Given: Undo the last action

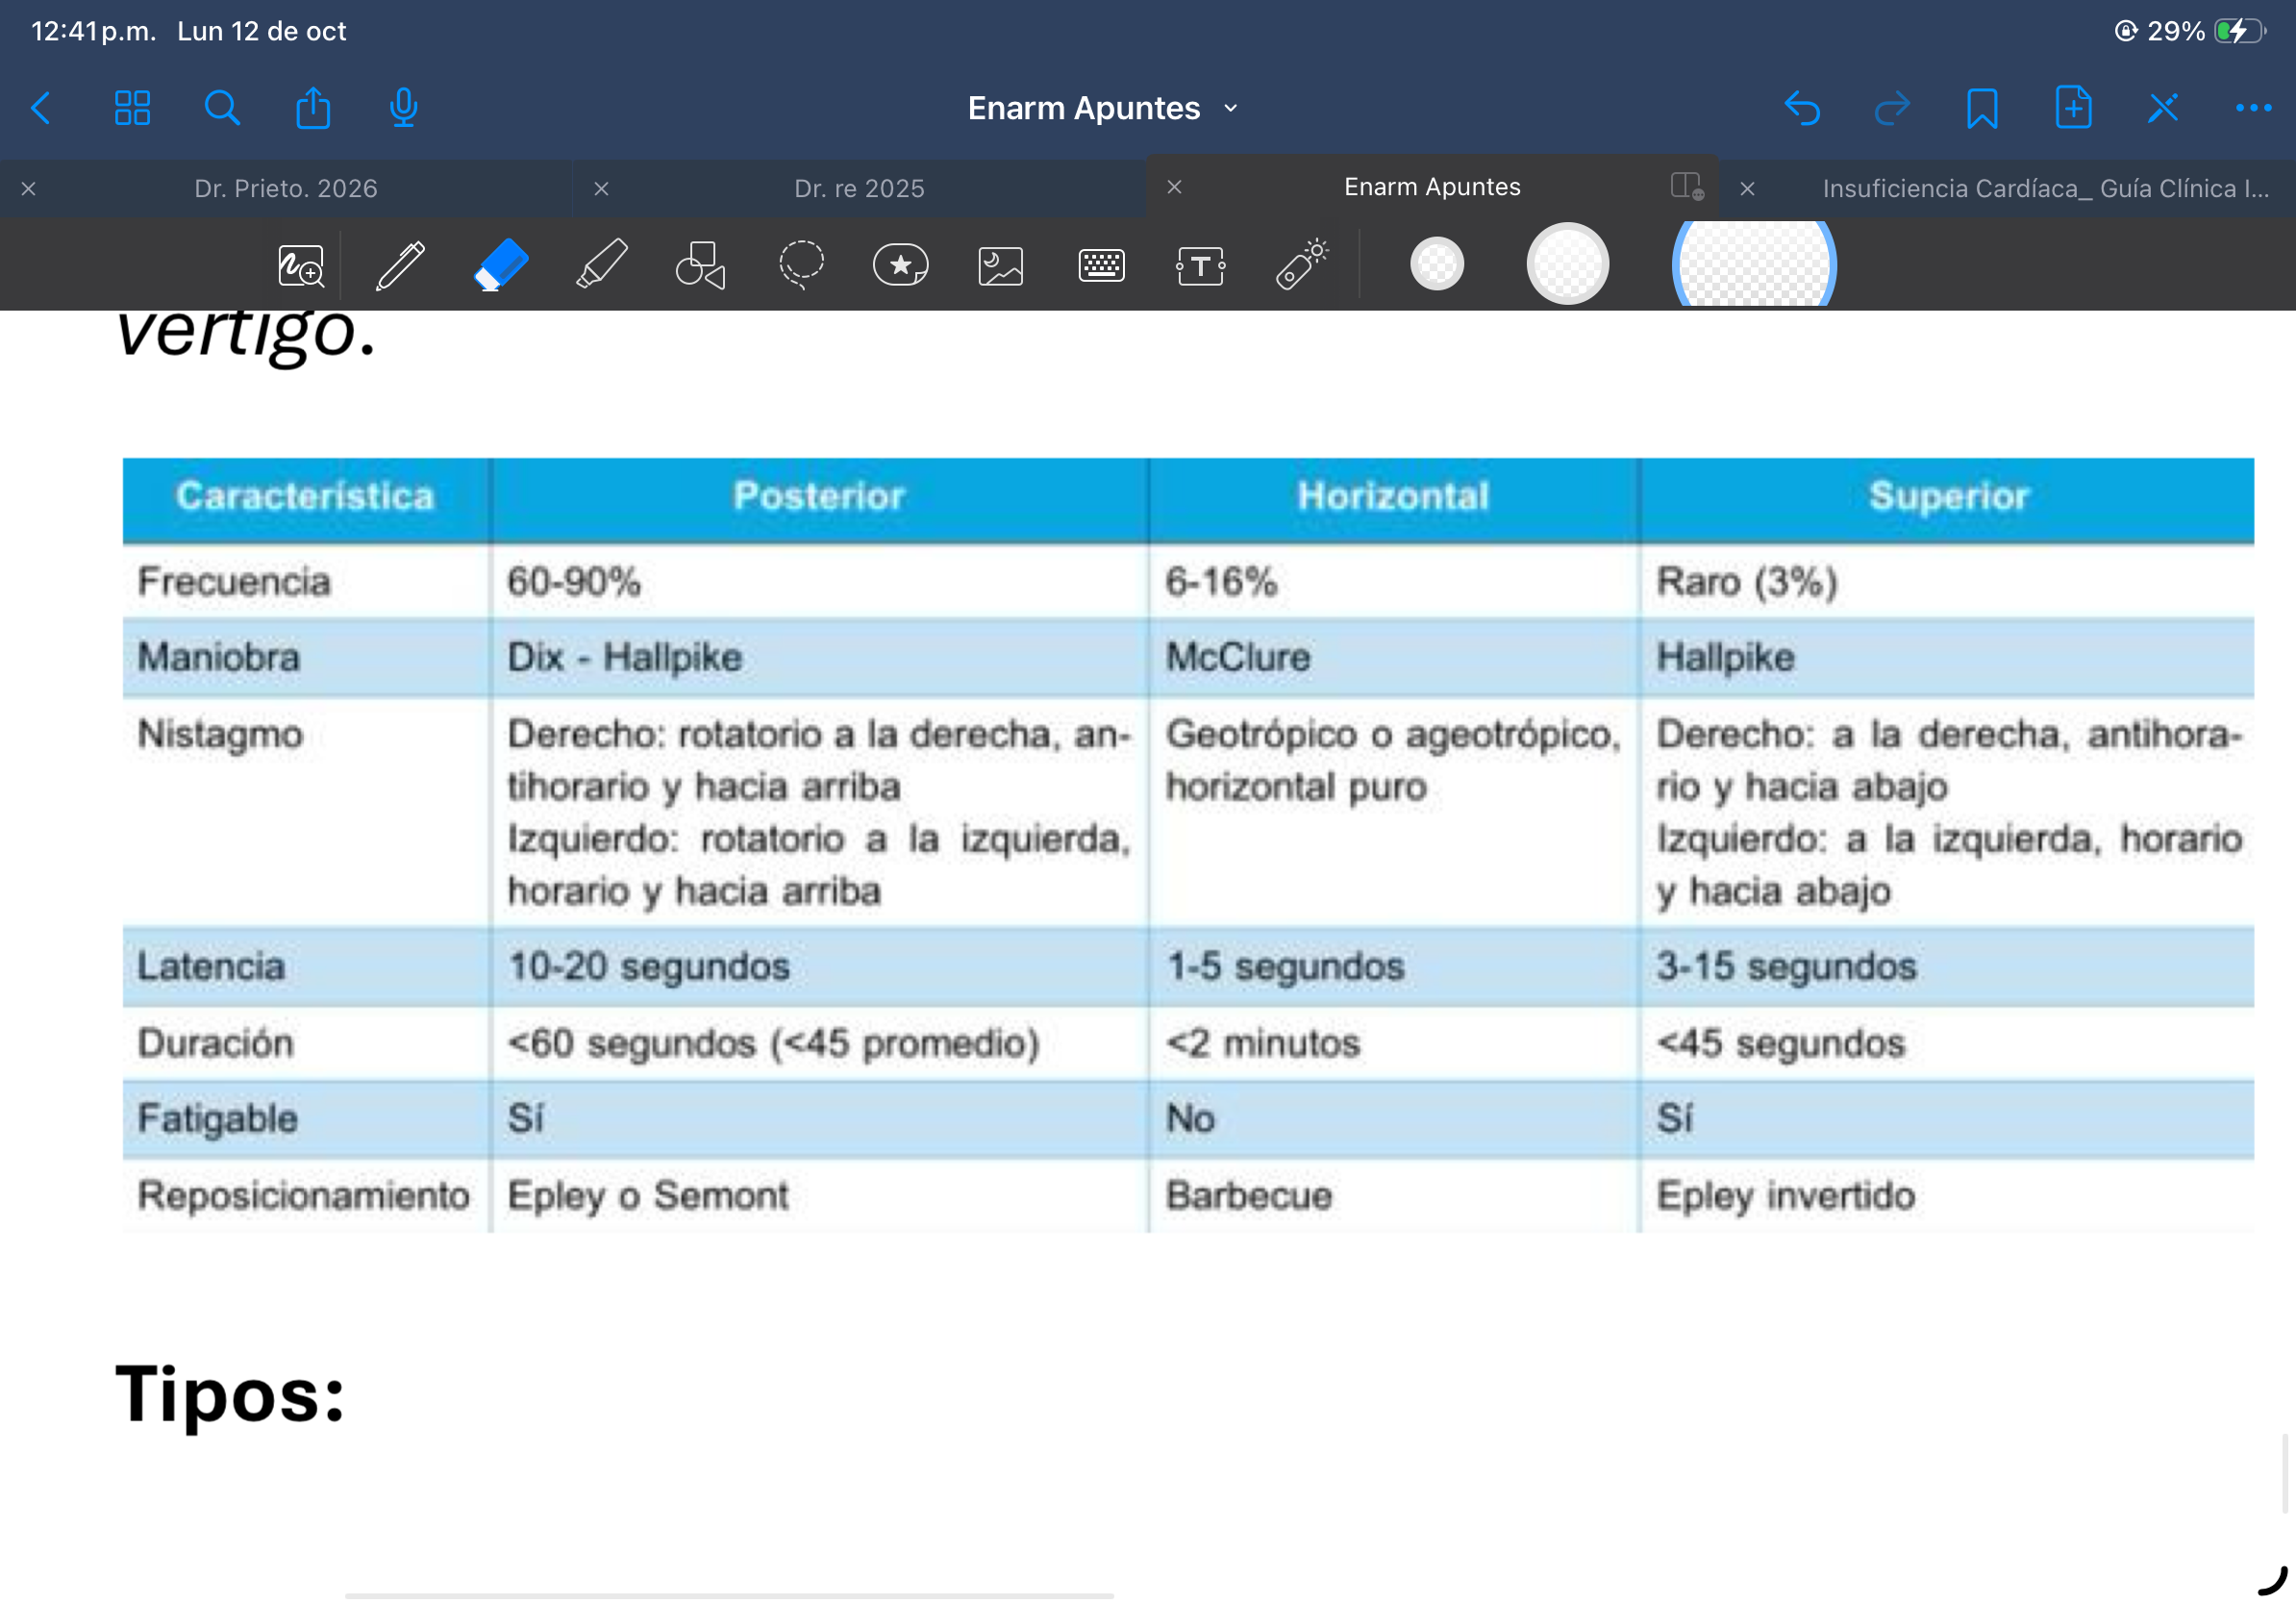Looking at the screenshot, I should [x=1802, y=108].
